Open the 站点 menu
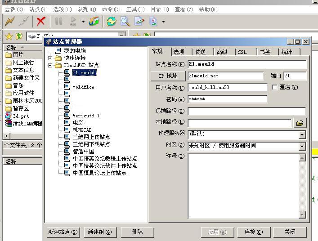Image resolution: width=318 pixels, height=241 pixels. click(x=38, y=9)
